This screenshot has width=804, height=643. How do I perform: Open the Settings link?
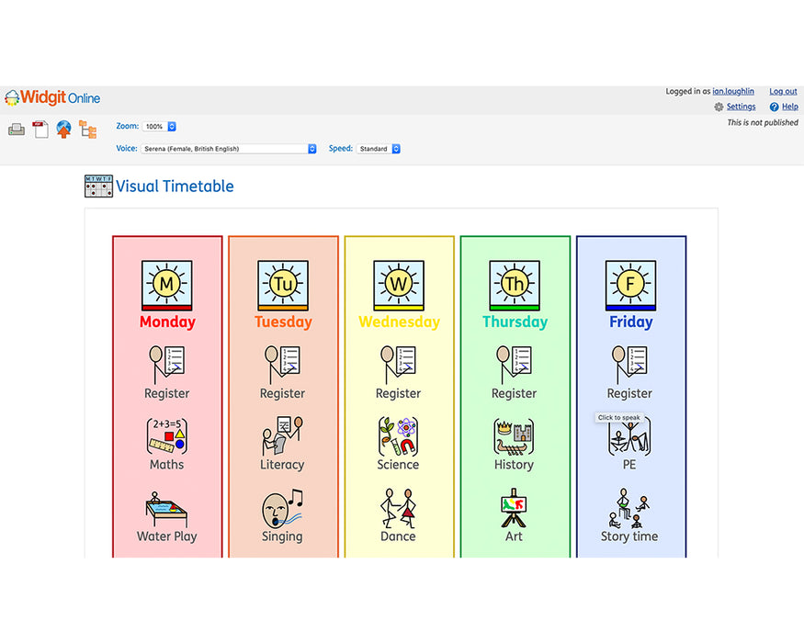[x=741, y=107]
